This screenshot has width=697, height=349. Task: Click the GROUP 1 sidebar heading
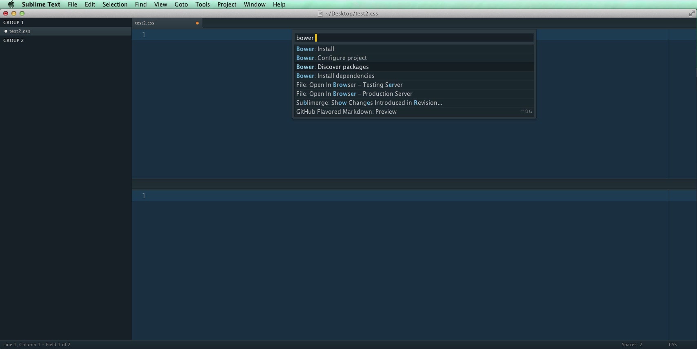(x=13, y=22)
